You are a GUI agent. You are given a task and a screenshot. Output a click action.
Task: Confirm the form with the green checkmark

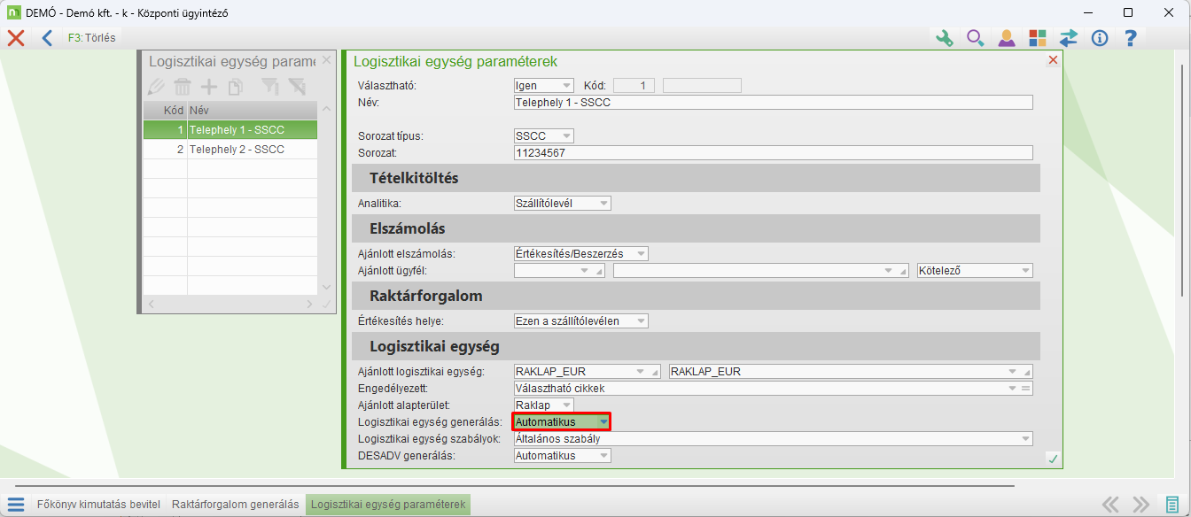click(x=1053, y=458)
